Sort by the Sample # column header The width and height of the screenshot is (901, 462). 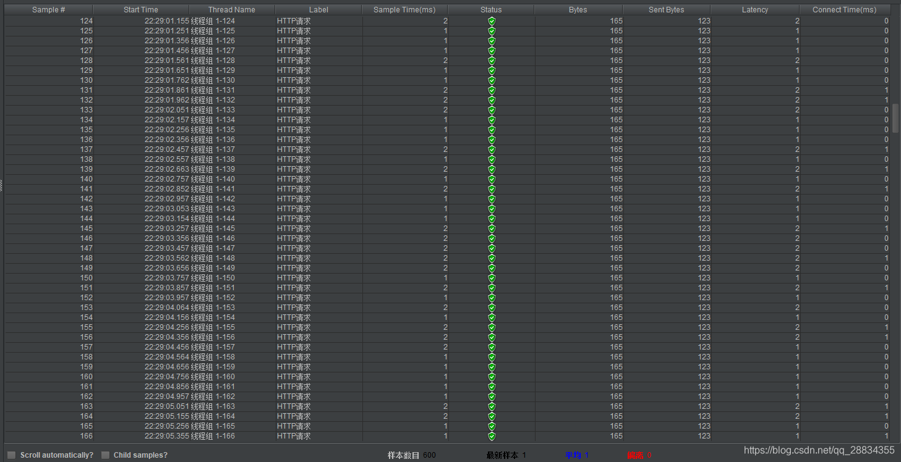tap(49, 10)
